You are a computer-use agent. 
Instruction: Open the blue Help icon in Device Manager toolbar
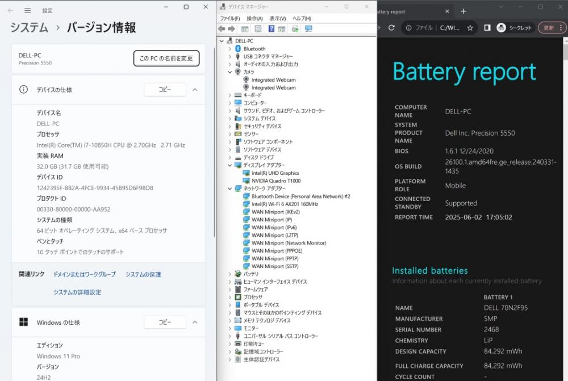(x=272, y=28)
